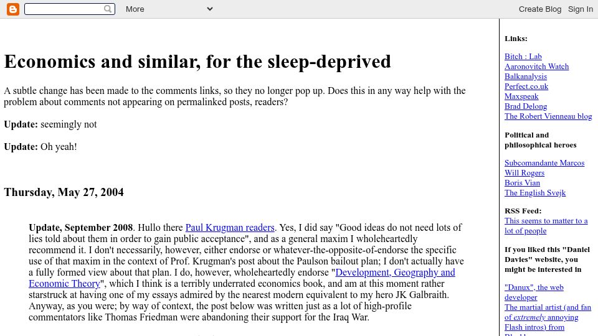Click the 'Update: Oh yeah!' text
Image resolution: width=598 pixels, height=336 pixels.
[x=40, y=147]
